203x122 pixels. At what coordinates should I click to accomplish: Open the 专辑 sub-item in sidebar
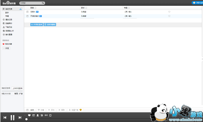(x=7, y=16)
